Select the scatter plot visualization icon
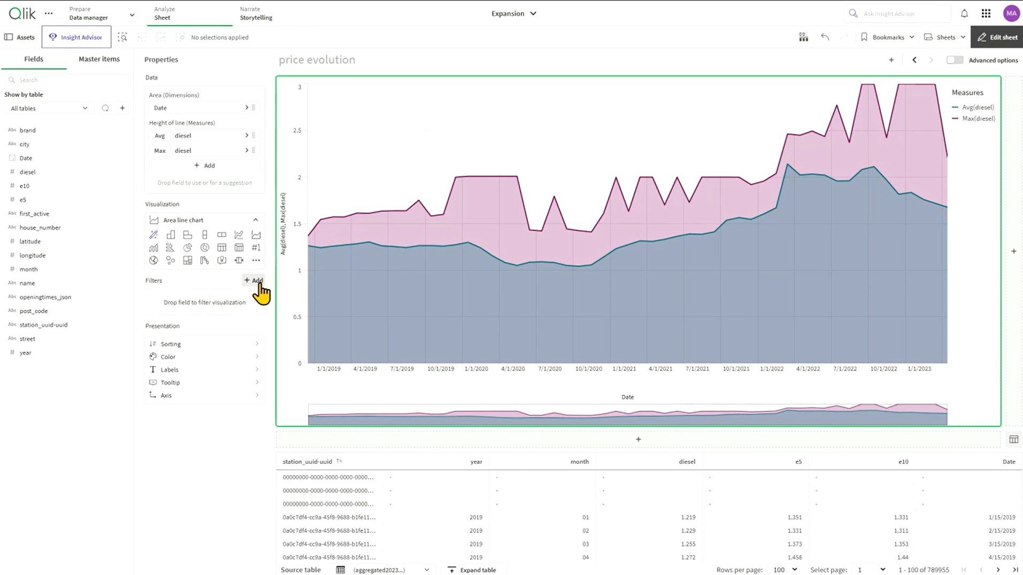The height and width of the screenshot is (575, 1023). click(x=171, y=260)
